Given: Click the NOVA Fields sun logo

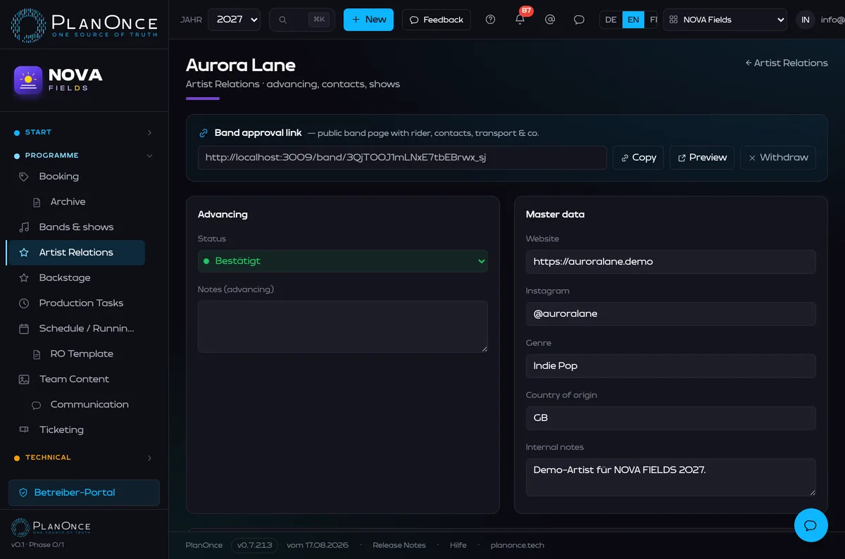Looking at the screenshot, I should click(x=28, y=80).
